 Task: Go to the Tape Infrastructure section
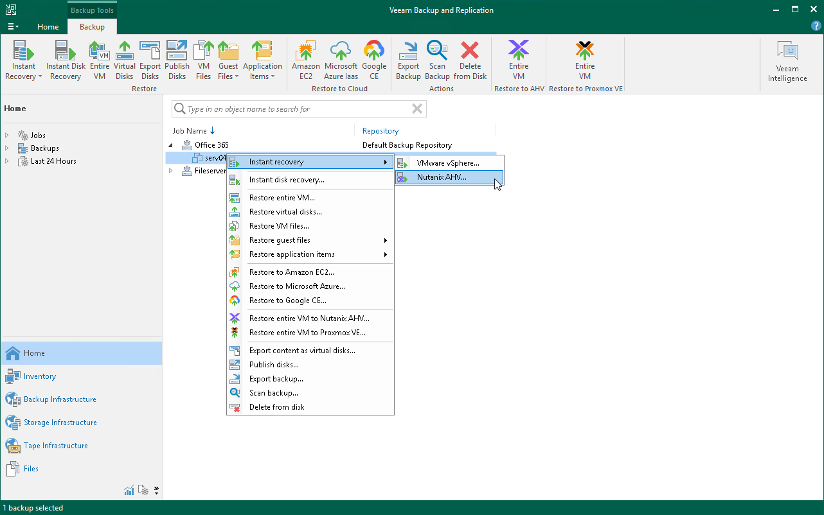(x=56, y=445)
